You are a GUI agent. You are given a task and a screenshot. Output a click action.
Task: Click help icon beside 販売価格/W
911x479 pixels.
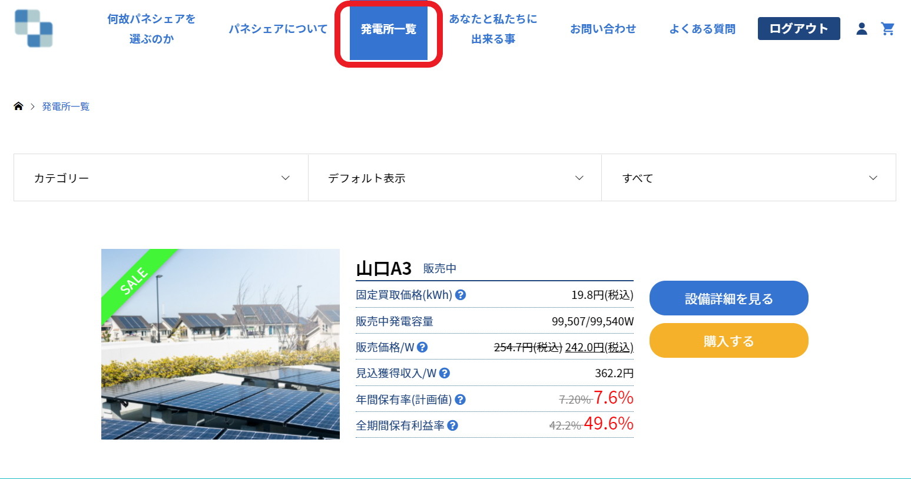(422, 347)
